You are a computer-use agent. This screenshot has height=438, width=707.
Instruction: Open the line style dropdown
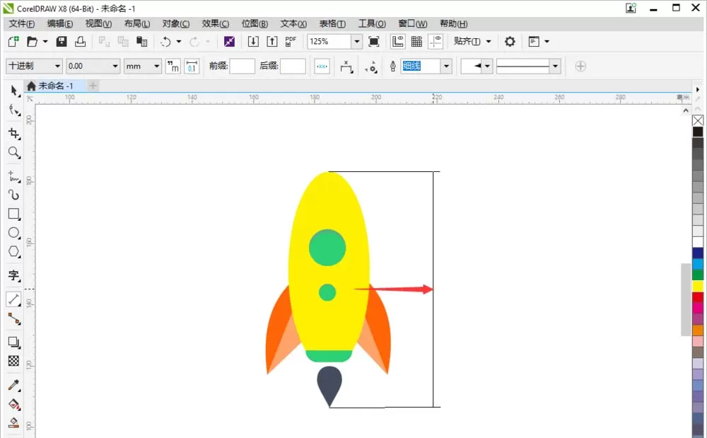(x=556, y=67)
